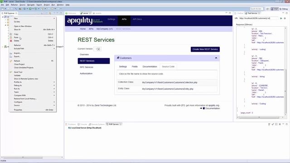The width and height of the screenshot is (290, 163).
Task: Click the Customers service leaf icon
Action: tap(118, 58)
